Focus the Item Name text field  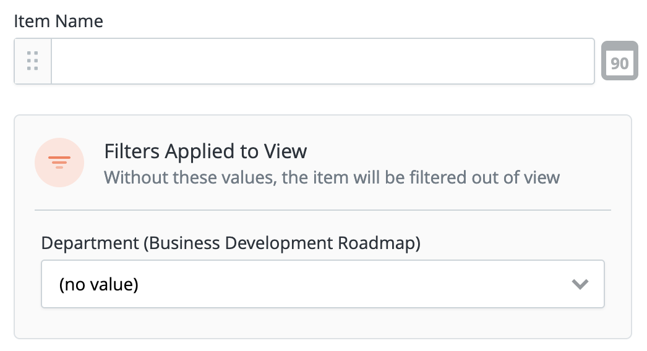tap(322, 61)
